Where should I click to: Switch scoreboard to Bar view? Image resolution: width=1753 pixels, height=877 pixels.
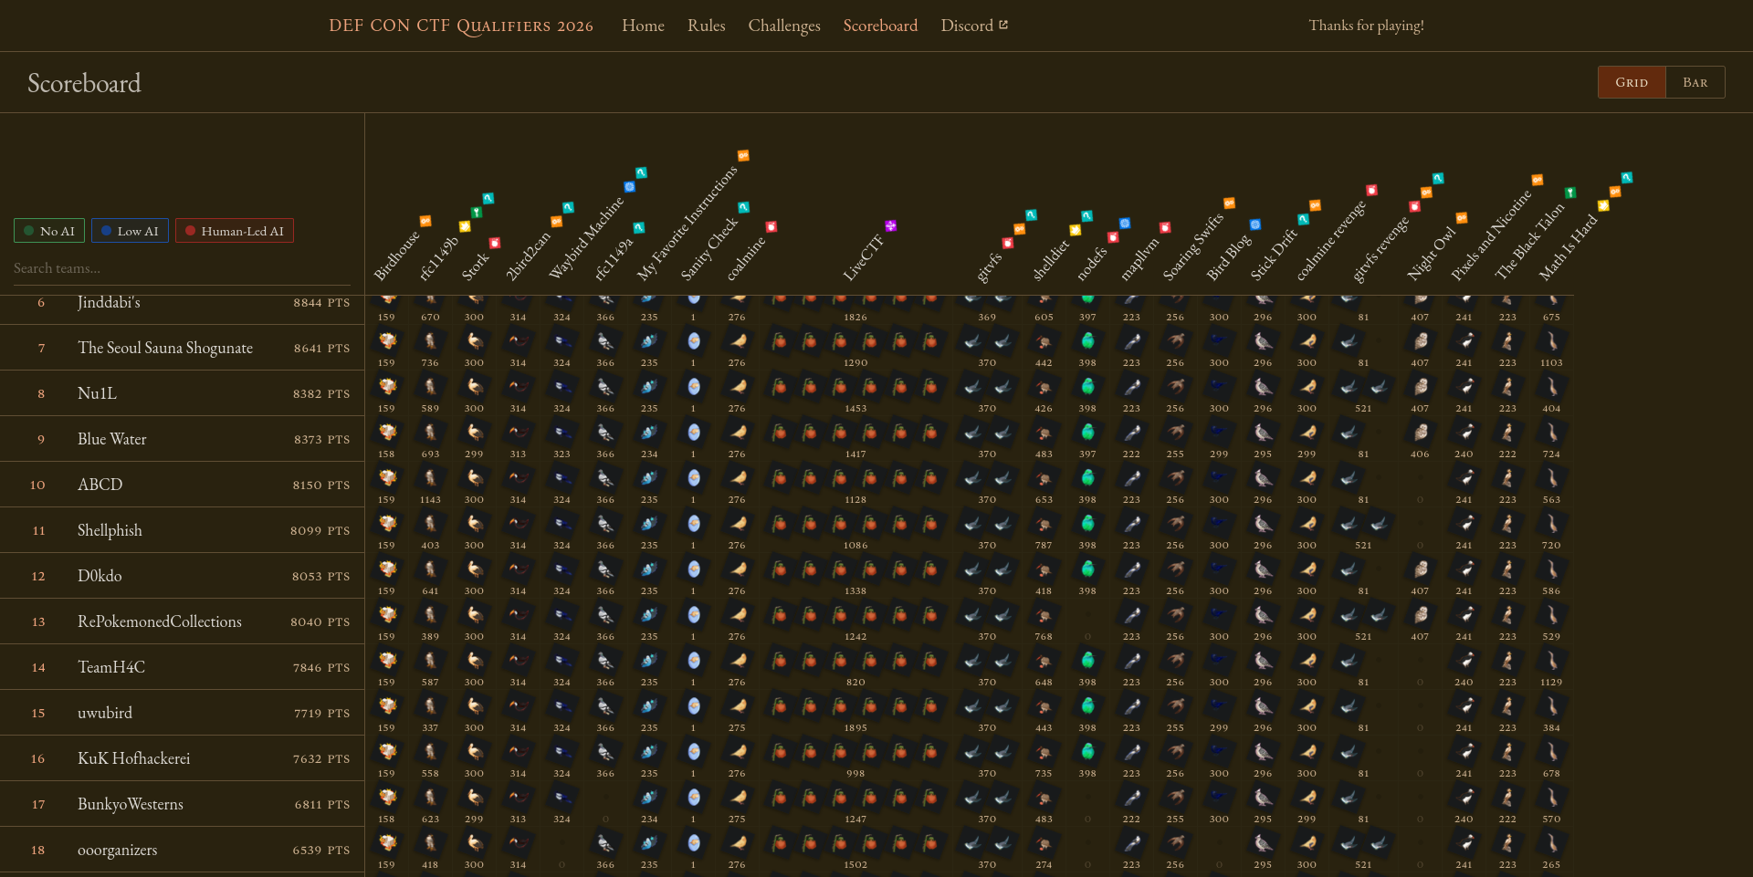click(x=1695, y=82)
